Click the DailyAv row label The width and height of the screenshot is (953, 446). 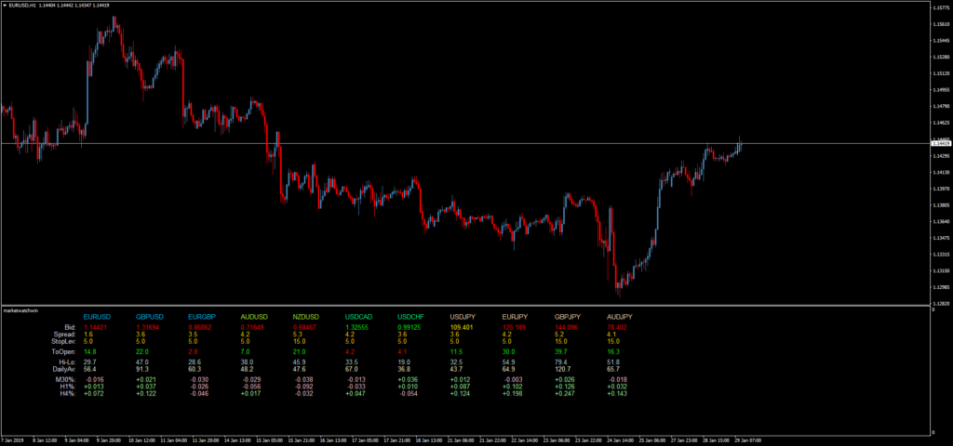[62, 368]
